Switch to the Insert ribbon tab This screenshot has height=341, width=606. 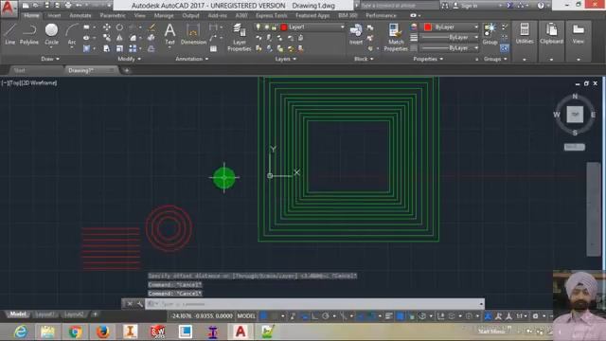click(x=54, y=15)
